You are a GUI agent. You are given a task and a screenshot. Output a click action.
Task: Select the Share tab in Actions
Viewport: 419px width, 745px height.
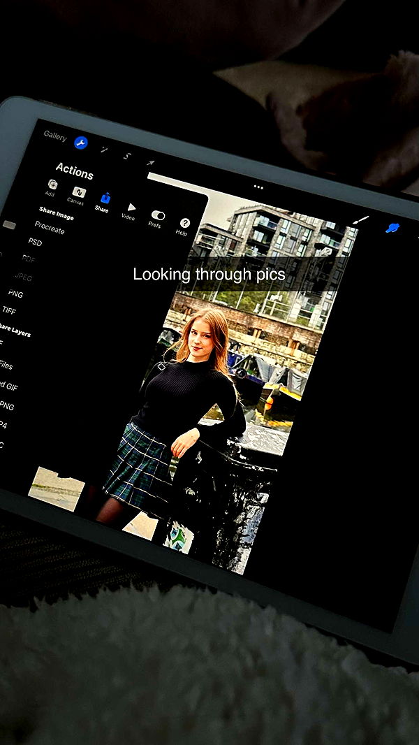pyautogui.click(x=104, y=202)
